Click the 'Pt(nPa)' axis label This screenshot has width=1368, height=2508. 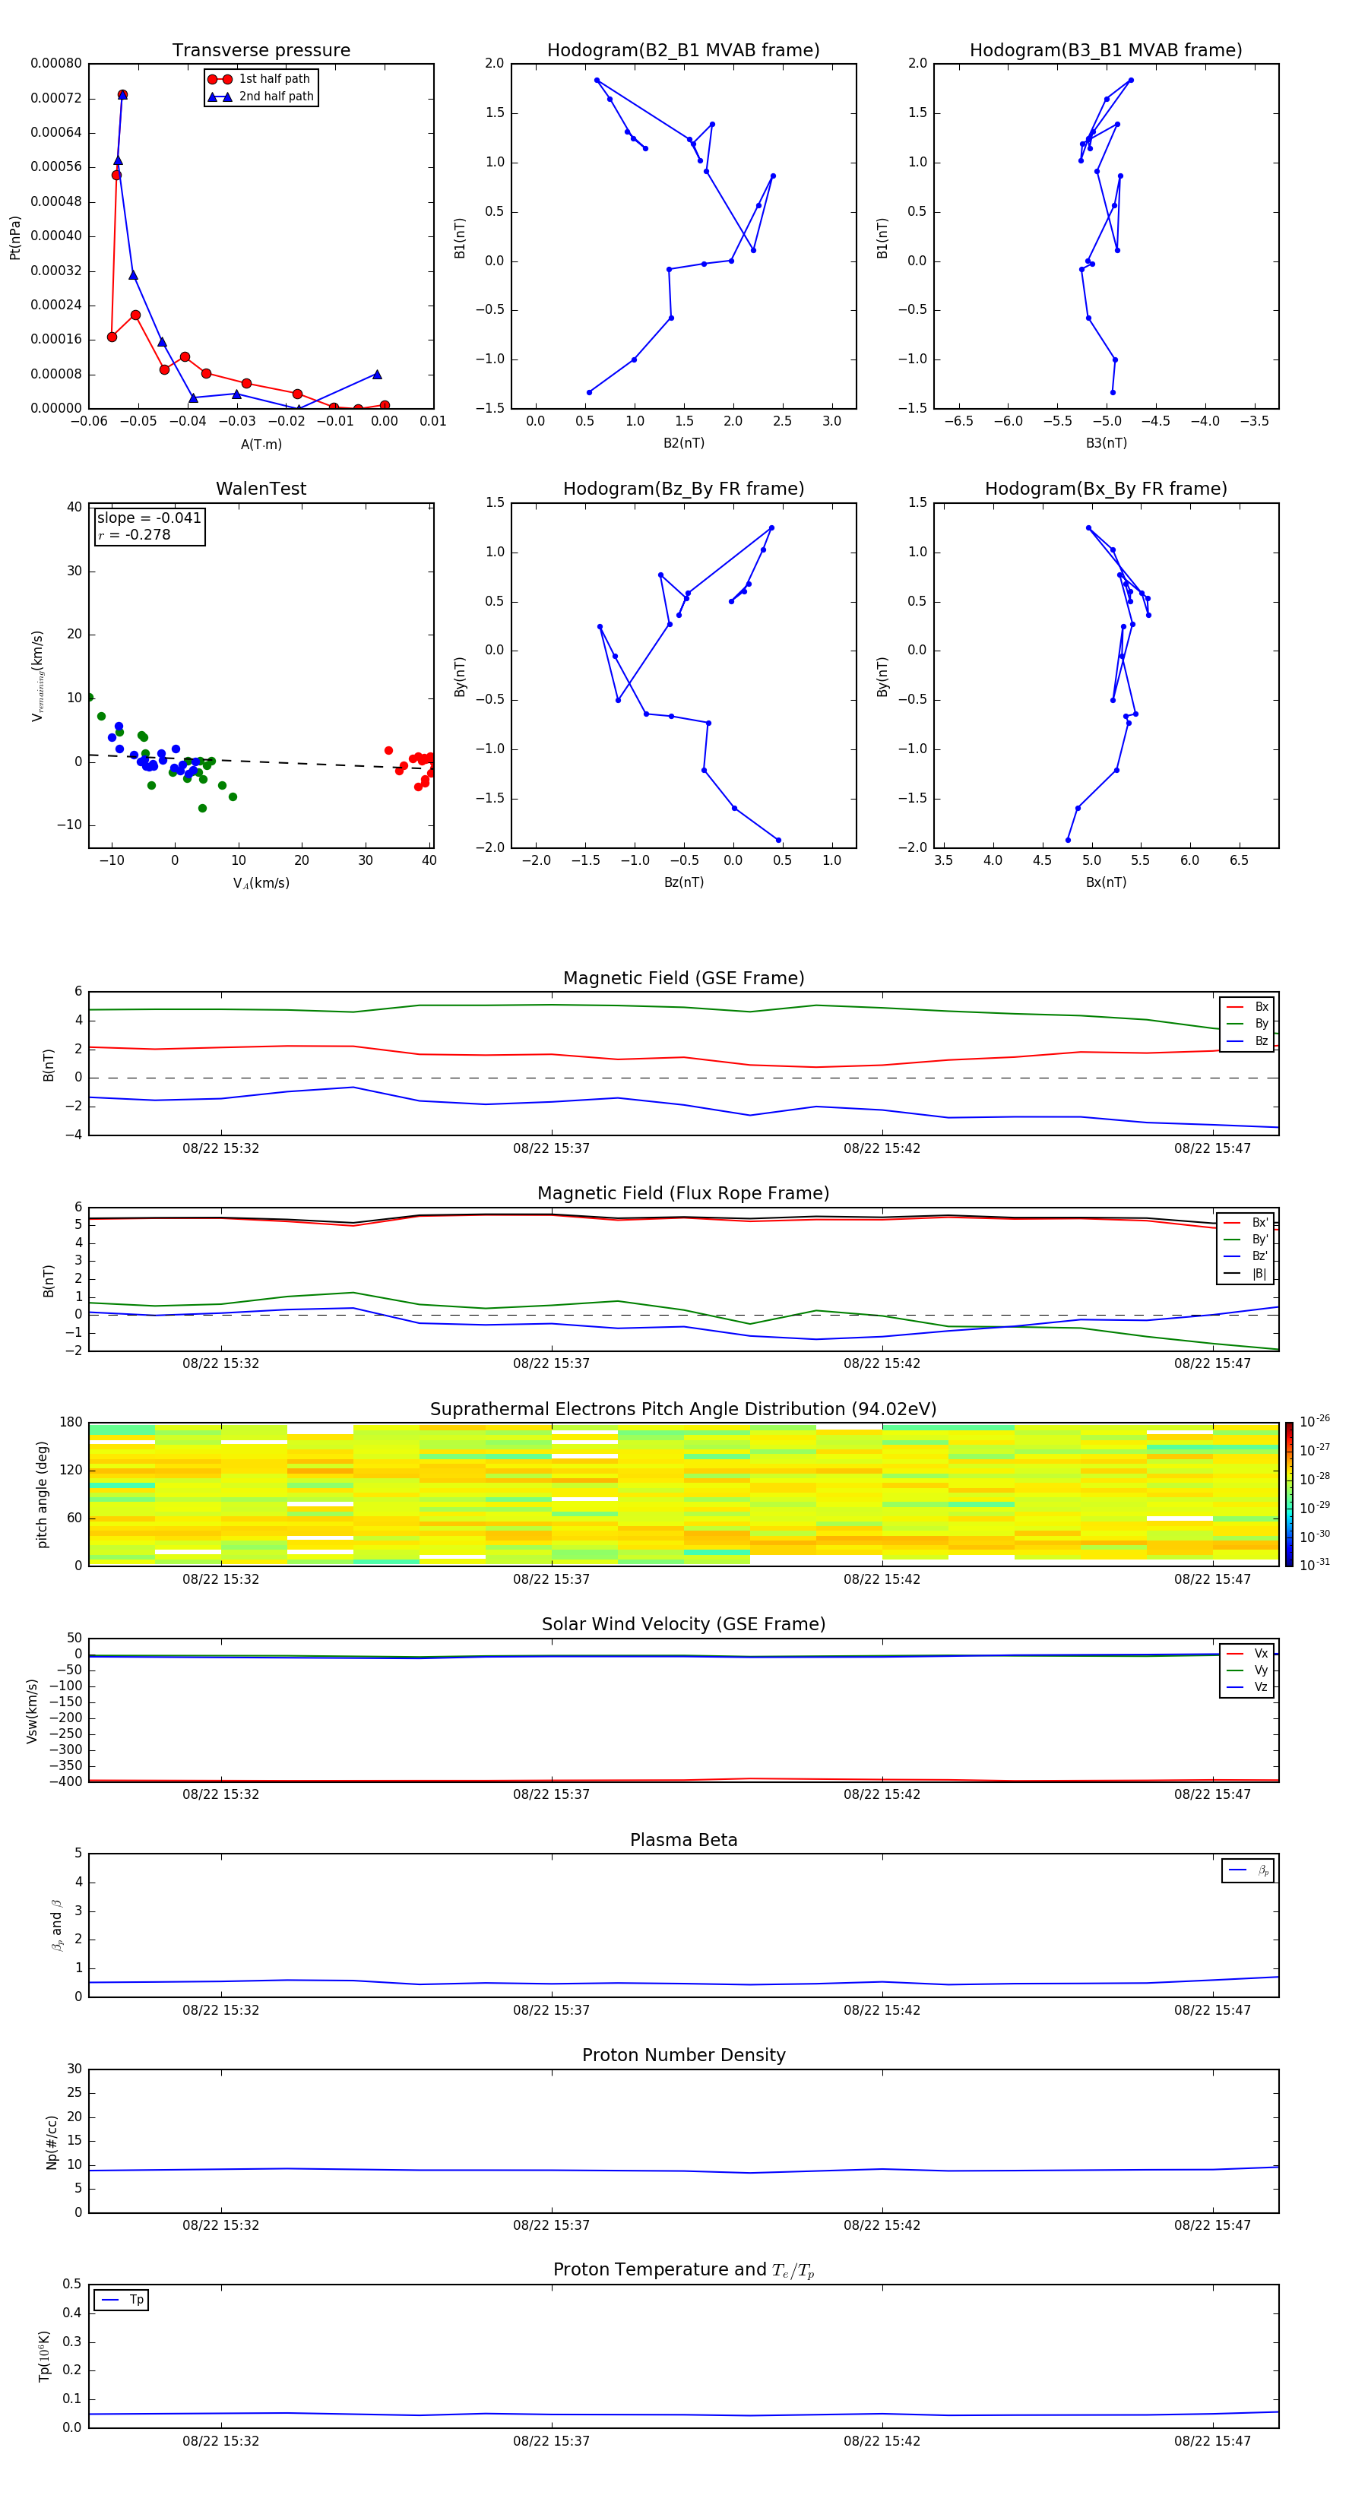tap(14, 238)
